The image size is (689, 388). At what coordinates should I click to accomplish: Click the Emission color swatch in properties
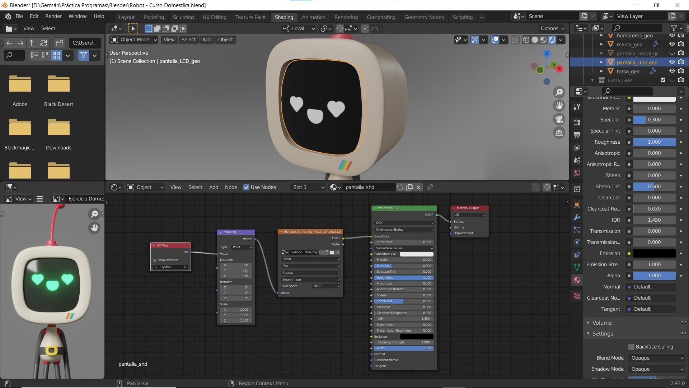pos(654,253)
